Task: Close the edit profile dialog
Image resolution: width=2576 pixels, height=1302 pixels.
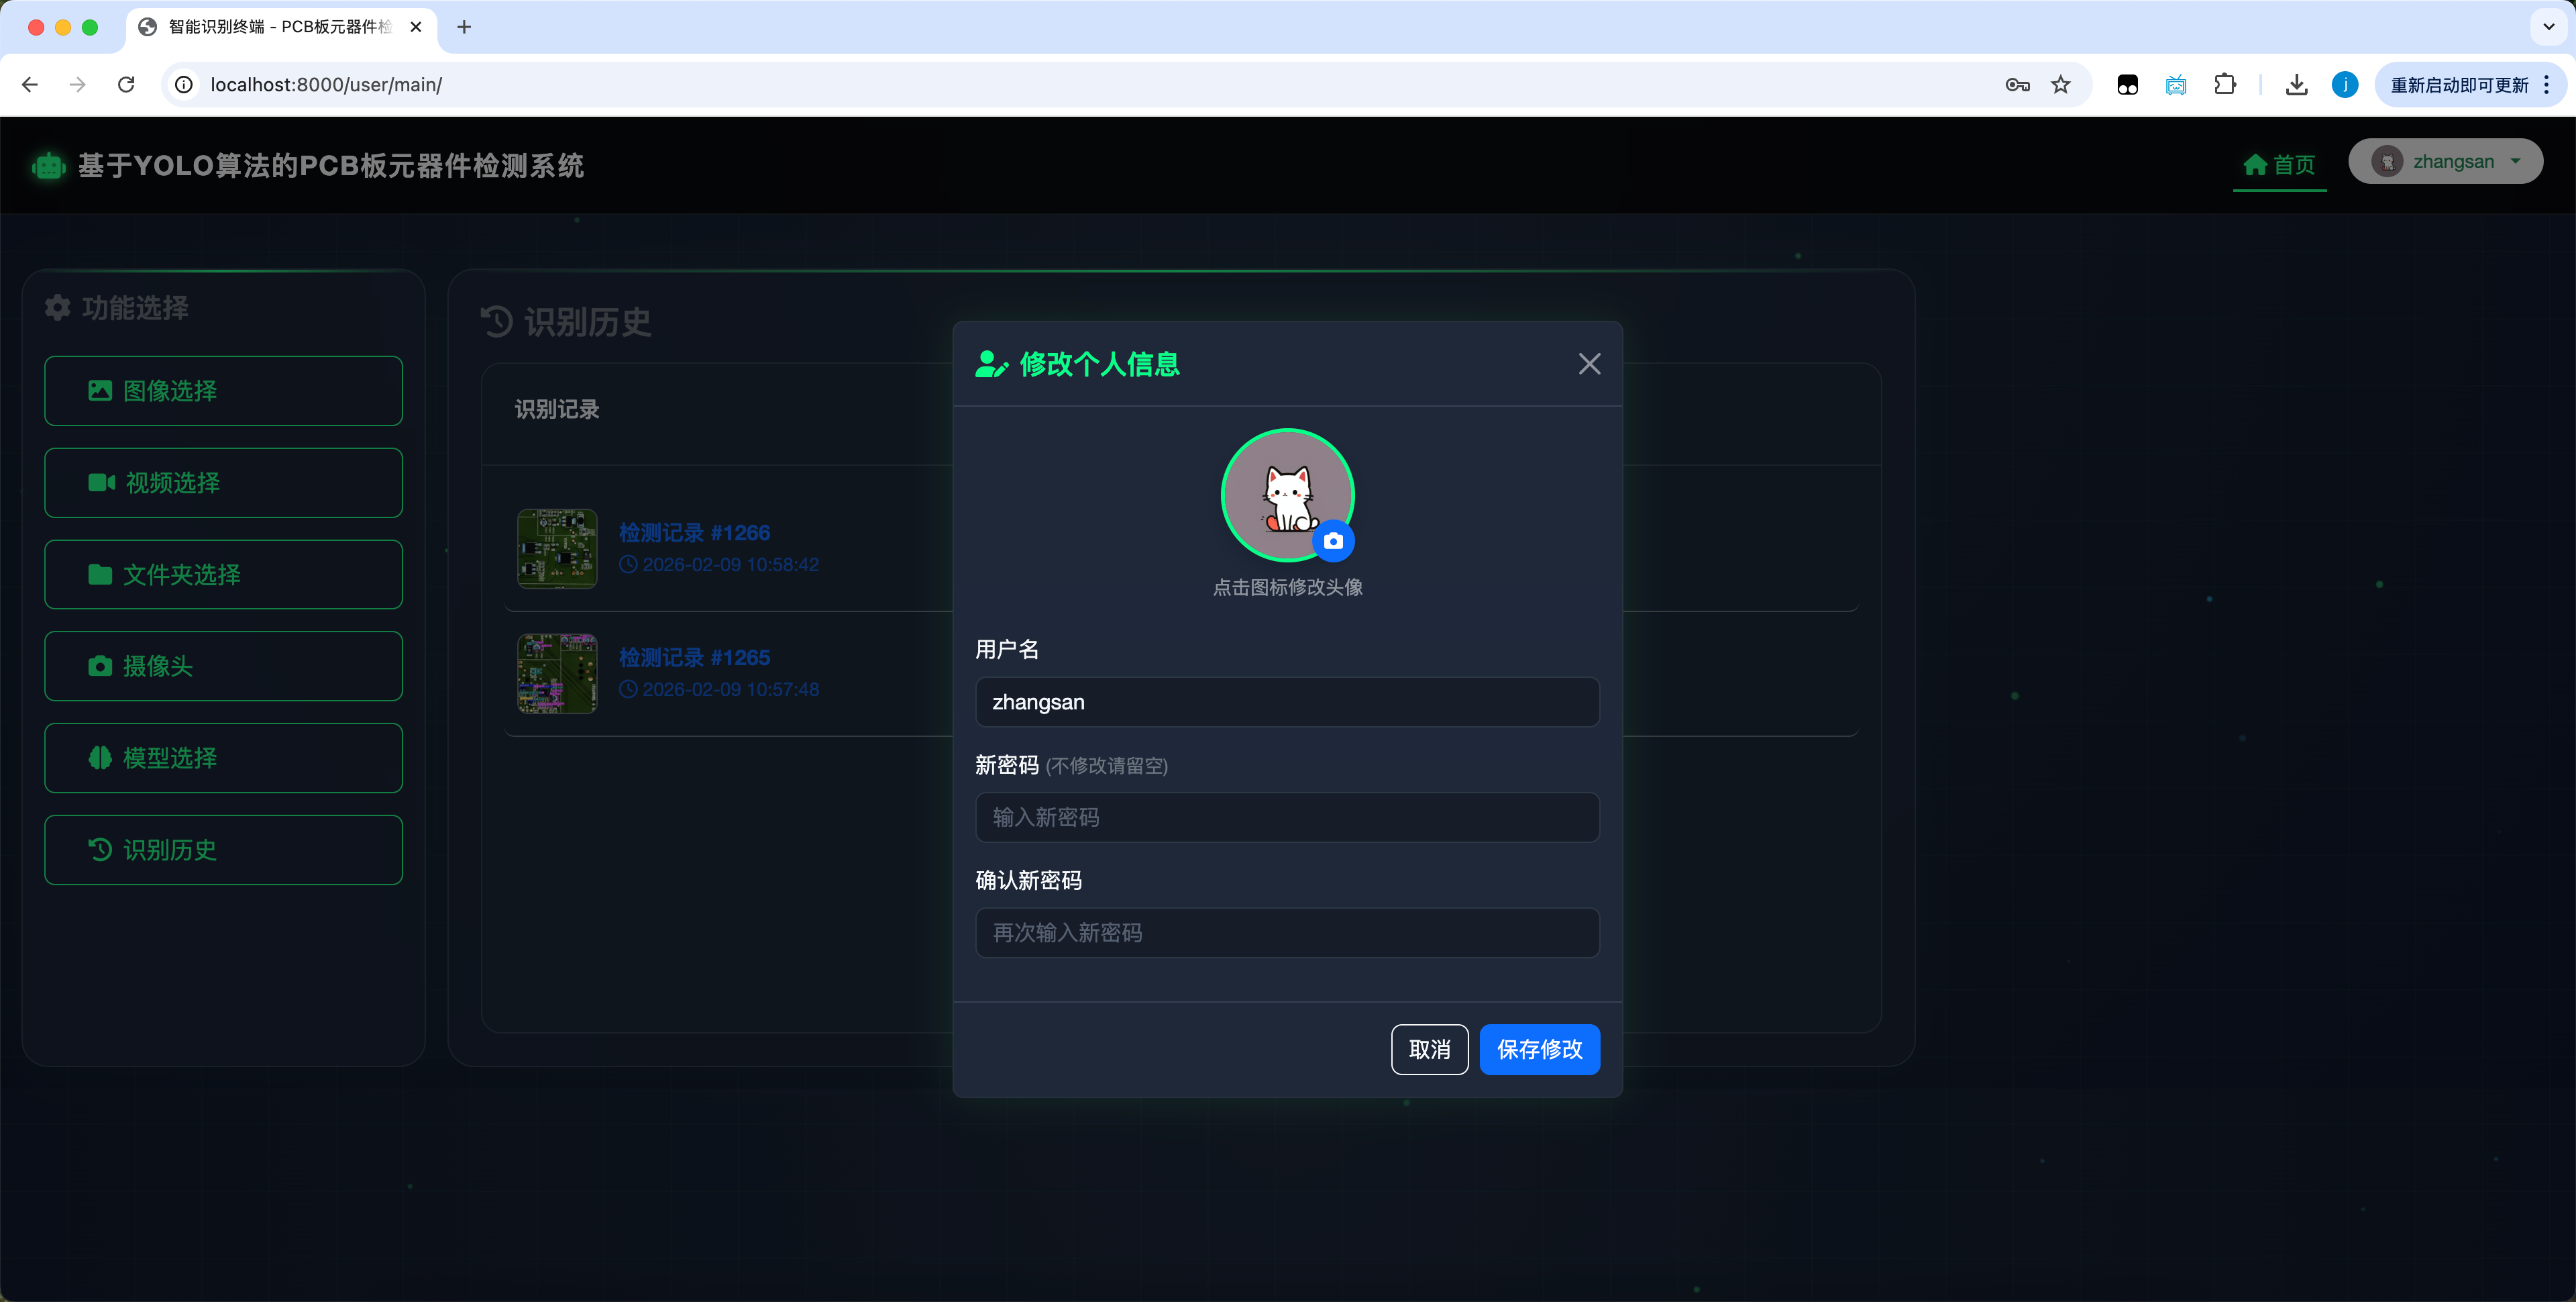Action: 1589,363
